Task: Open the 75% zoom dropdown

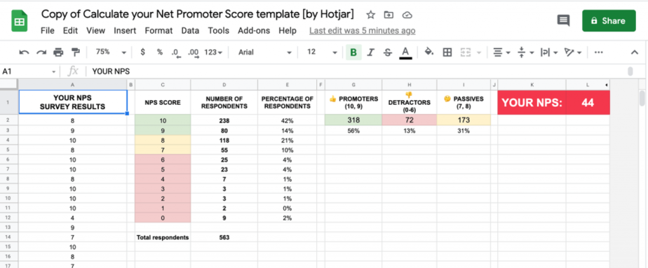Action: [x=111, y=52]
